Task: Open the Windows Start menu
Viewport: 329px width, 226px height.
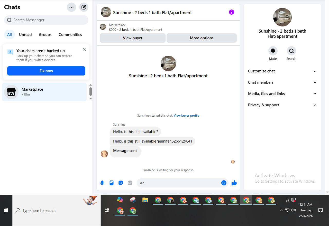Action: [x=6, y=210]
